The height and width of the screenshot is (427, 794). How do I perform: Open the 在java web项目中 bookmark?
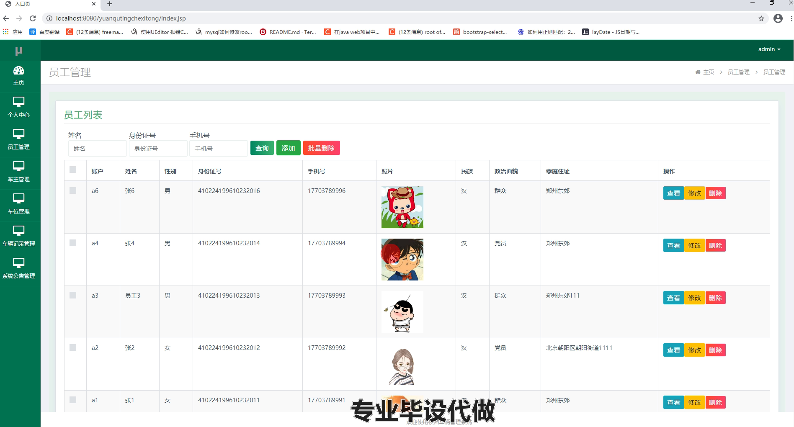point(352,32)
